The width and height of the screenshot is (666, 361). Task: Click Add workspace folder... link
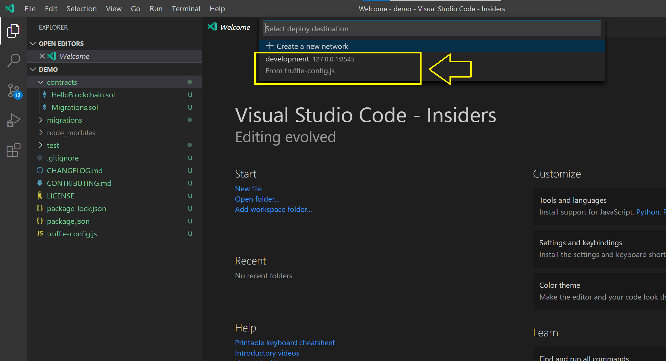[x=273, y=209]
